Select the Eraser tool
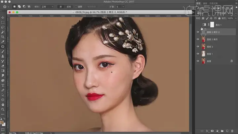 click(x=3, y=66)
